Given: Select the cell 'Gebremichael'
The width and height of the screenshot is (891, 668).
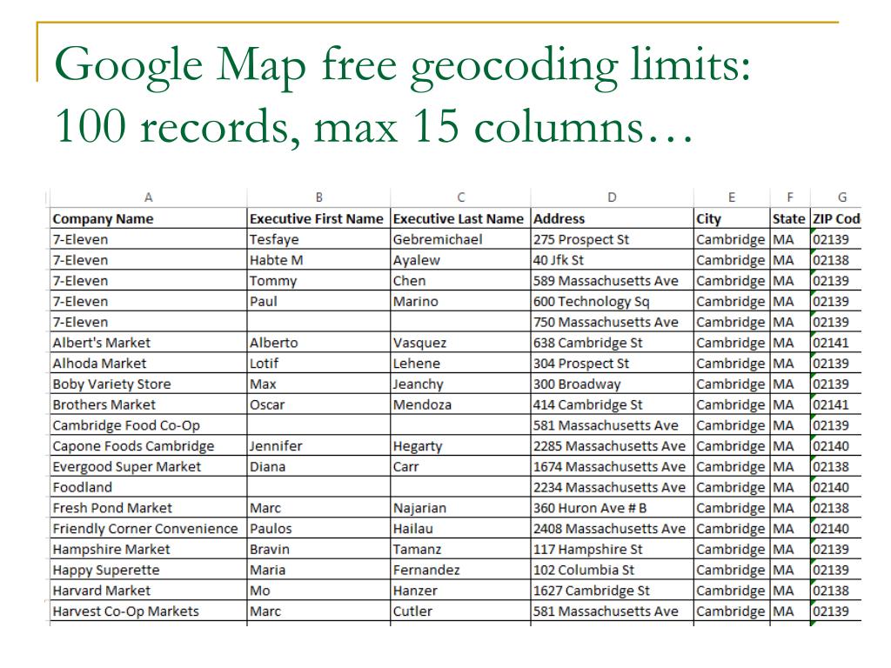Looking at the screenshot, I should 461,239.
